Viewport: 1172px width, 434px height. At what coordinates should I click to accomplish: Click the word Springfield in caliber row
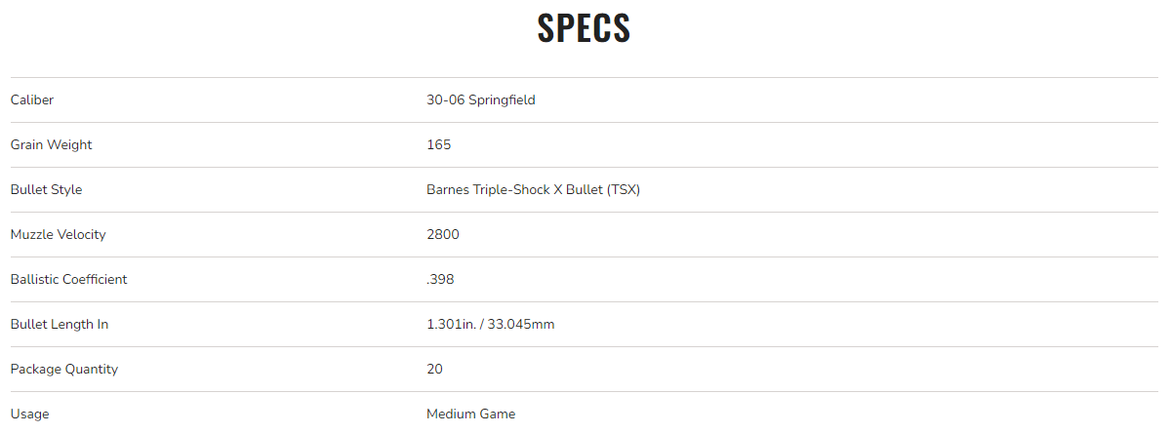pyautogui.click(x=502, y=99)
